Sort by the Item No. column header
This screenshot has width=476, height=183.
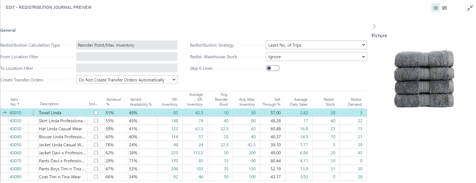click(15, 102)
